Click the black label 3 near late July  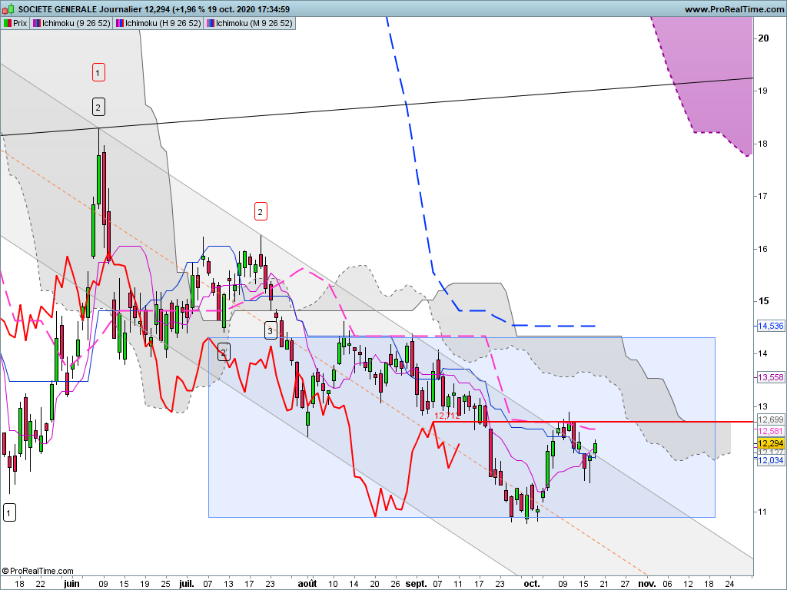[x=271, y=331]
